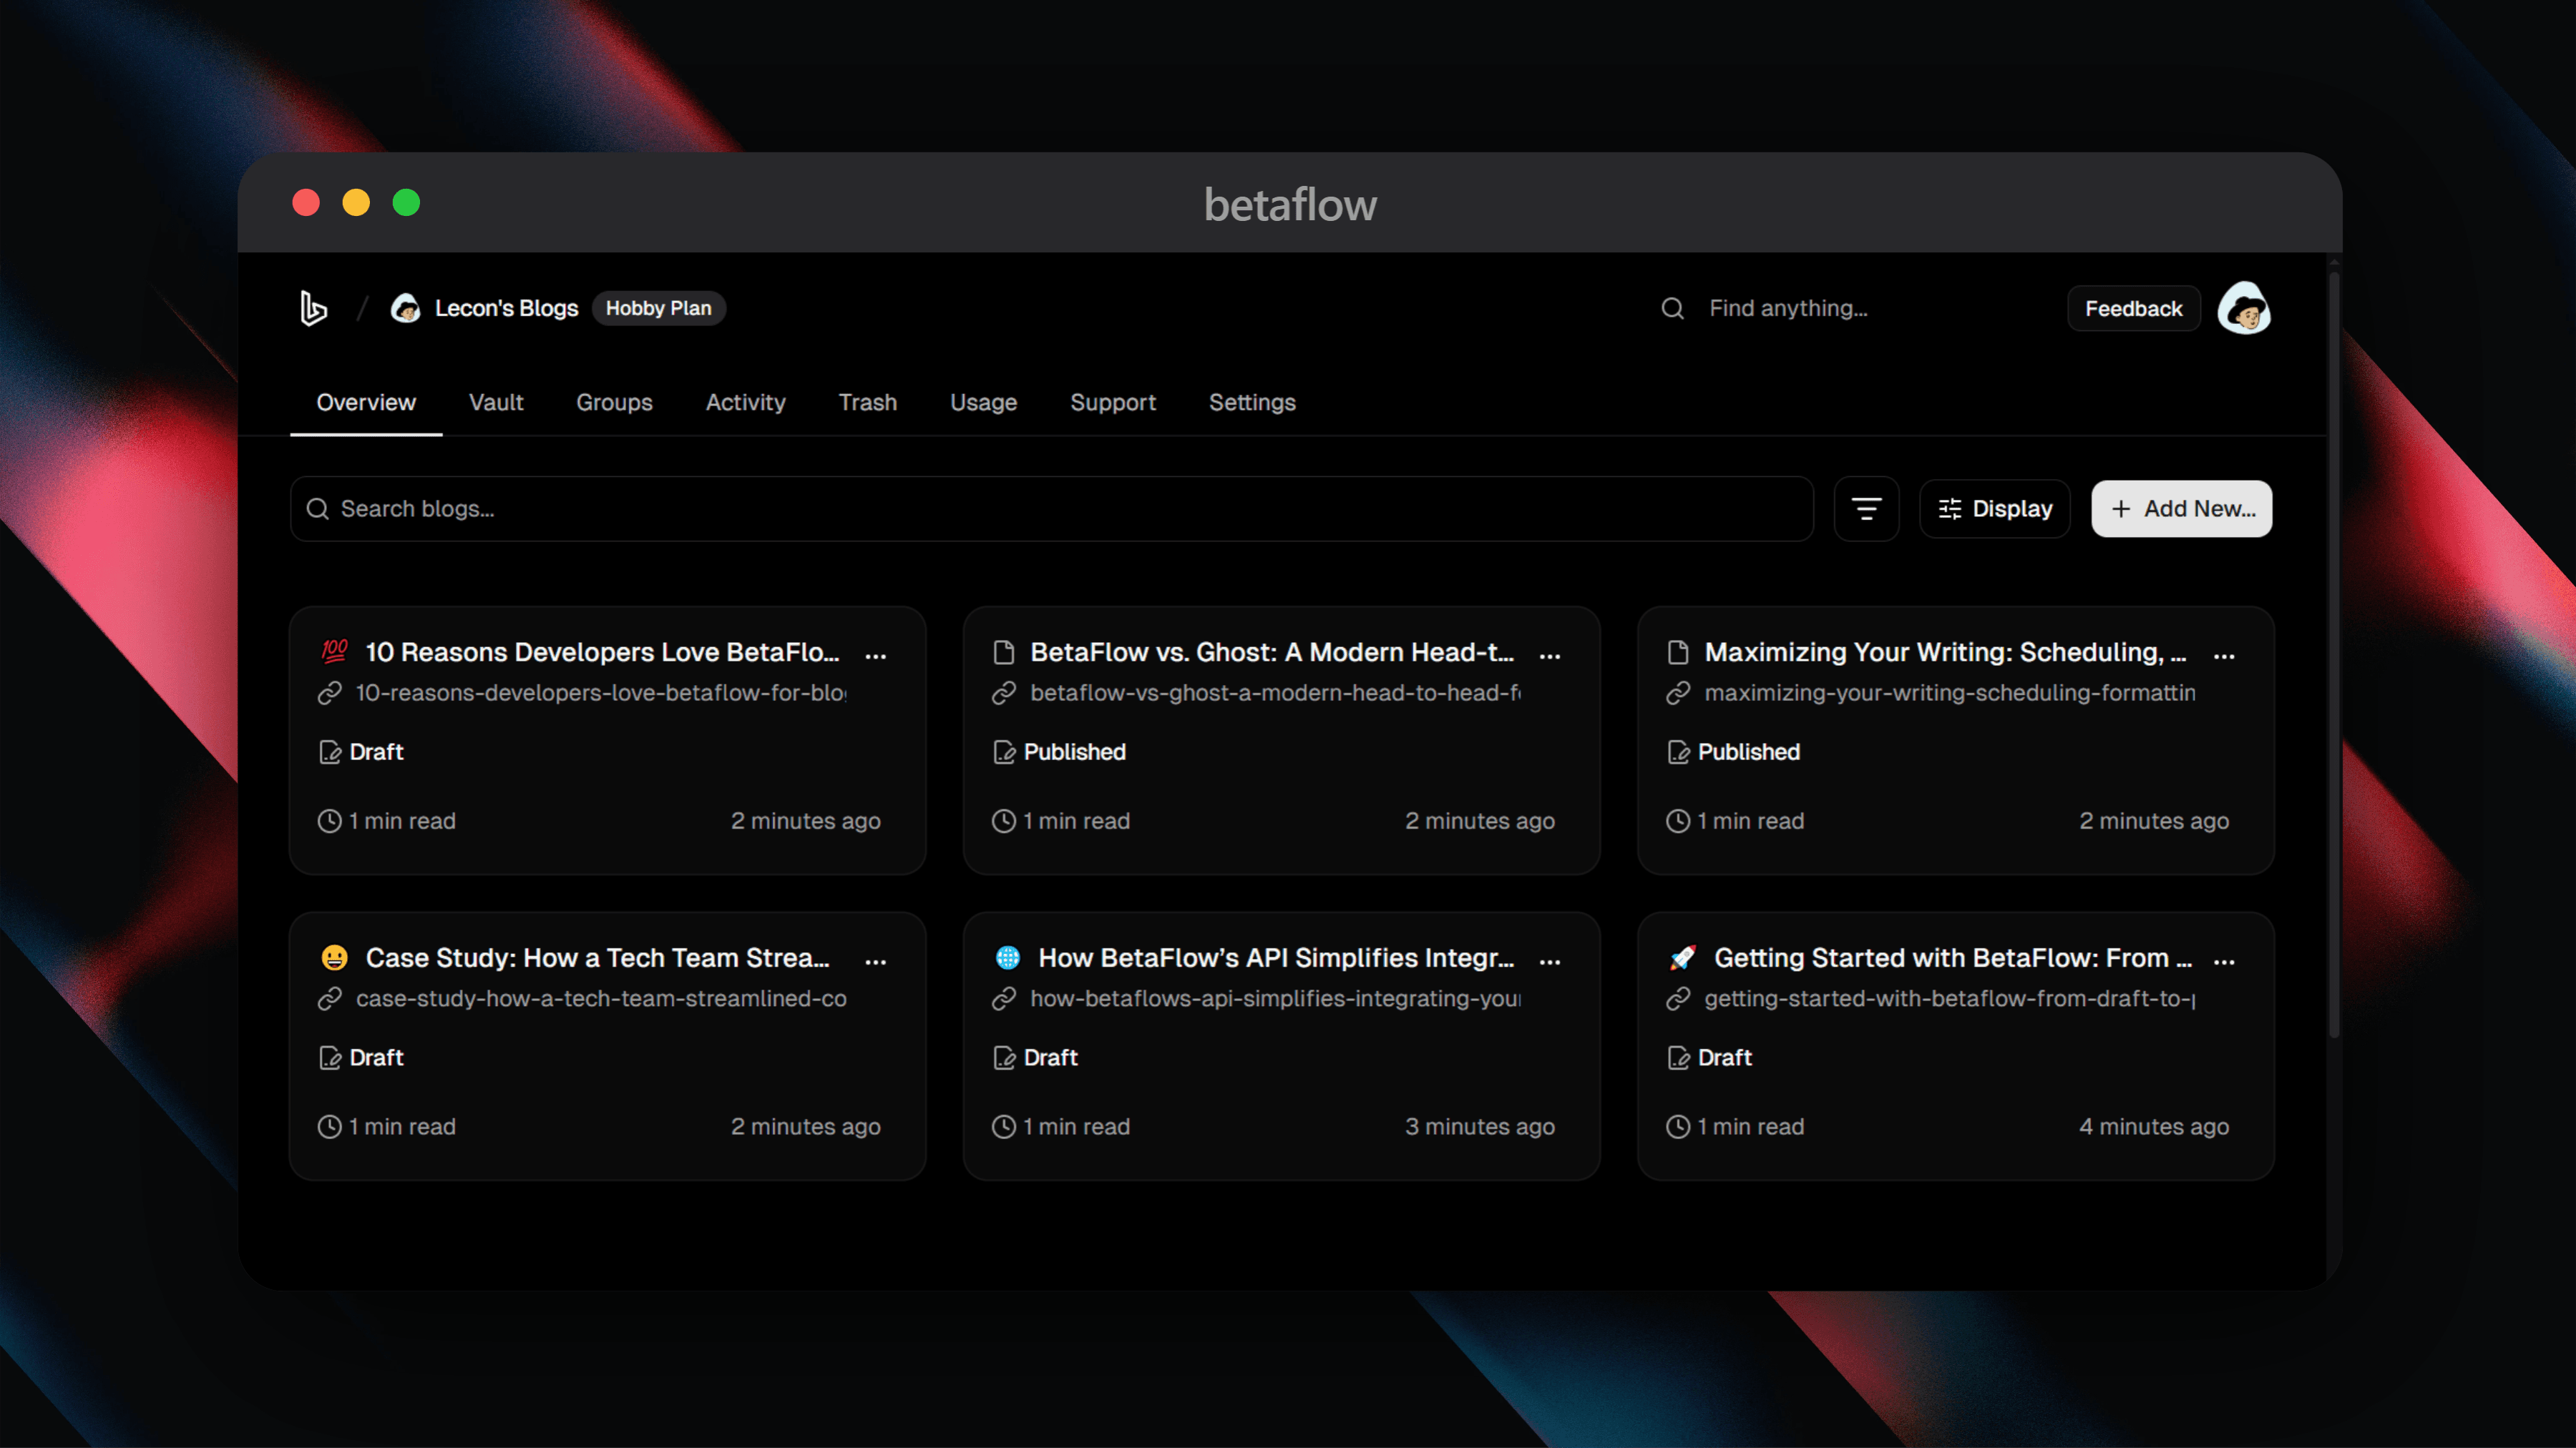Open the 10 Reasons Developers Love BetaFlow post

click(603, 653)
